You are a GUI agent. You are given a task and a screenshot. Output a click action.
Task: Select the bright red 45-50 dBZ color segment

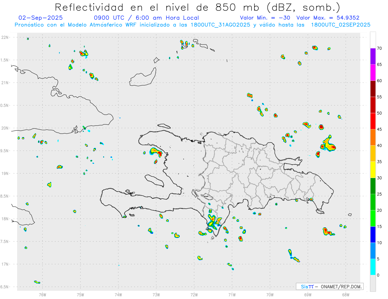click(373, 121)
